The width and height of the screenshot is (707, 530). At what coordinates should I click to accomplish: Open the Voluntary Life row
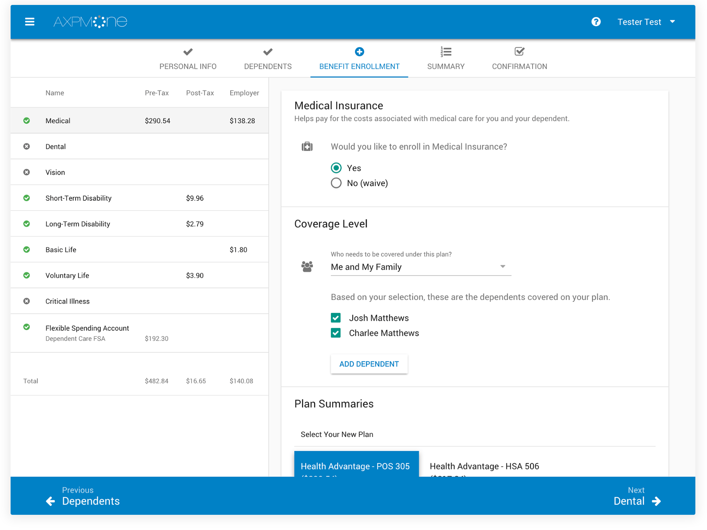click(x=140, y=275)
